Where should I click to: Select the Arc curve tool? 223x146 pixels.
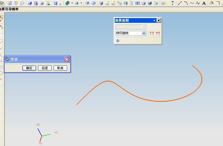(x=186, y=3)
